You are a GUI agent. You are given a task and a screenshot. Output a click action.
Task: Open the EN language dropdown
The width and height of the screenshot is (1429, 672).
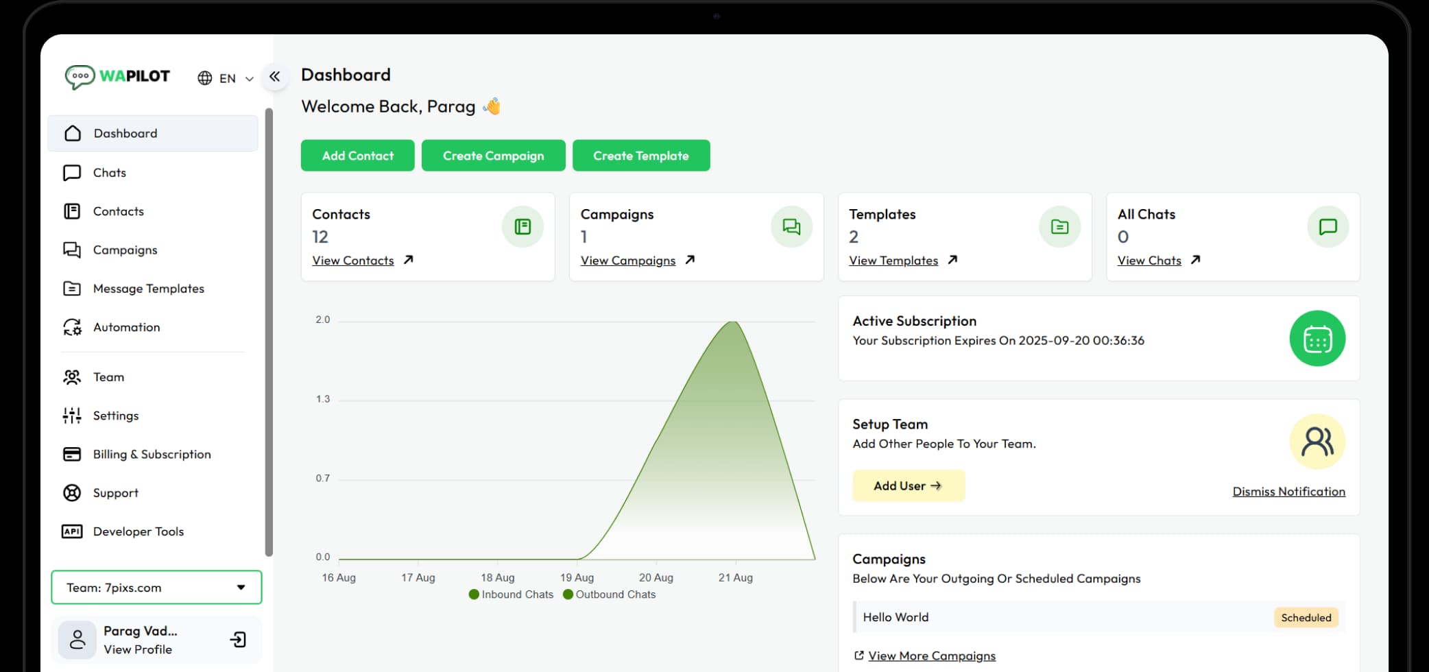point(226,78)
